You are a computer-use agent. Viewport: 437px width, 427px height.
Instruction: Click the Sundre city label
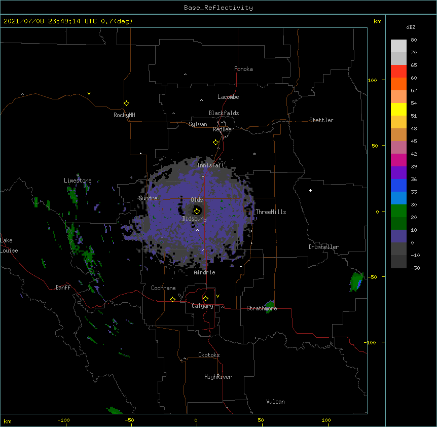tap(148, 198)
